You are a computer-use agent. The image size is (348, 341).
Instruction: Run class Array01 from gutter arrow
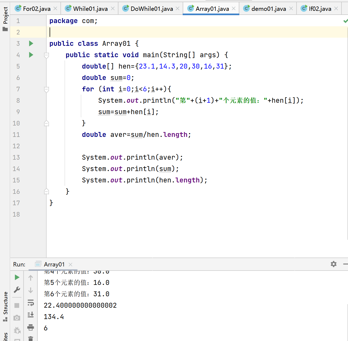pyautogui.click(x=31, y=43)
